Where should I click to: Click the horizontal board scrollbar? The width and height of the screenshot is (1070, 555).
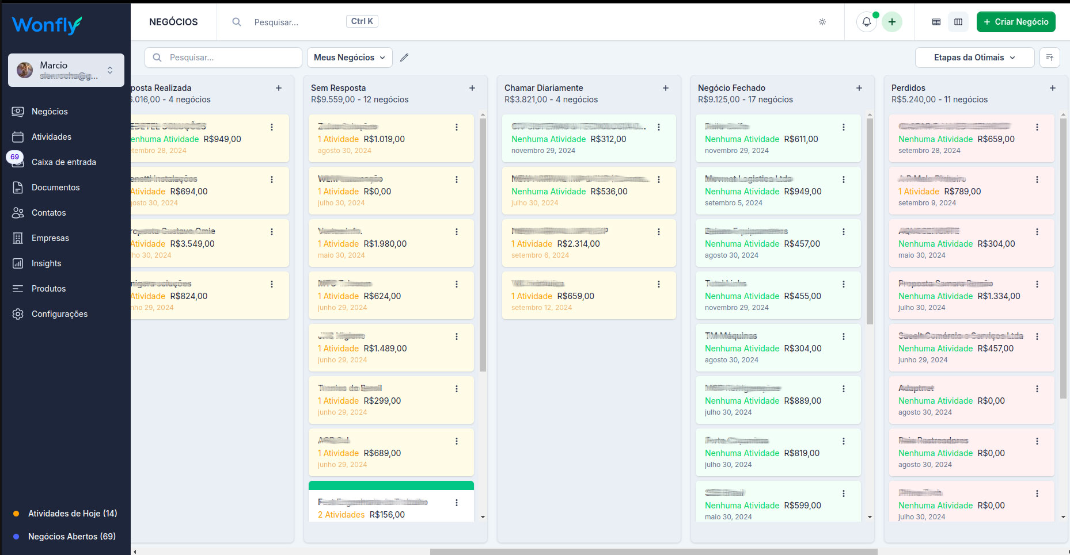click(654, 552)
